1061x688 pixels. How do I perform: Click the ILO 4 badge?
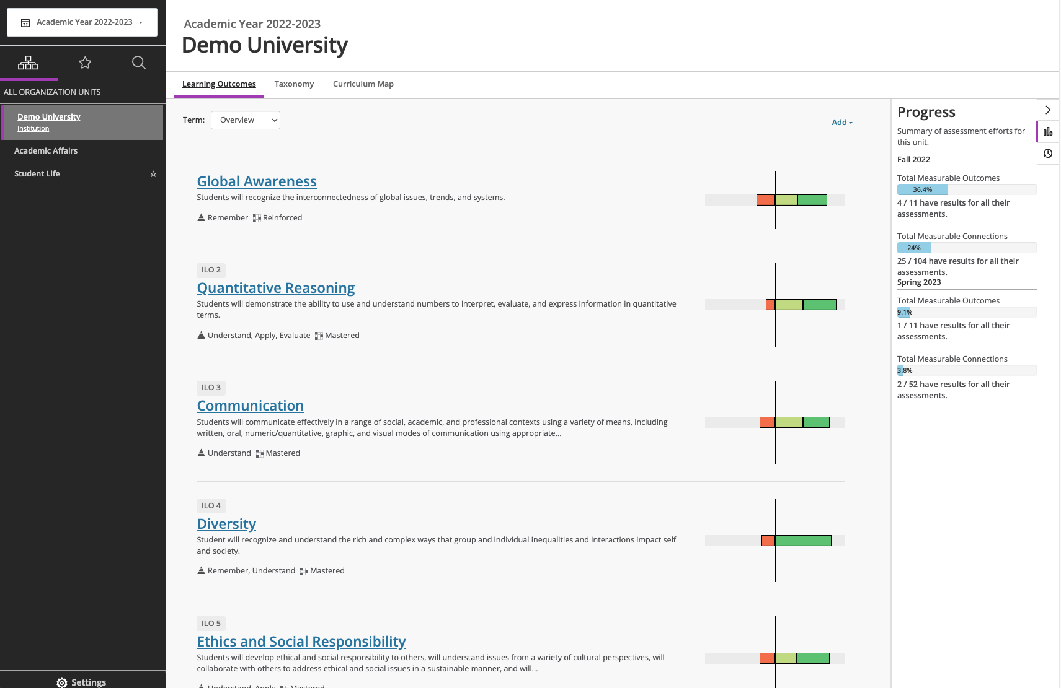click(211, 506)
